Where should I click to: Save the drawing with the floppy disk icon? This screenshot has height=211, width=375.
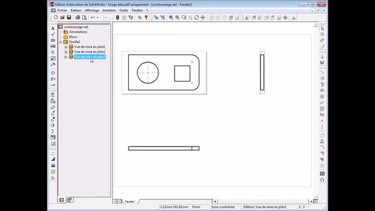(x=69, y=18)
